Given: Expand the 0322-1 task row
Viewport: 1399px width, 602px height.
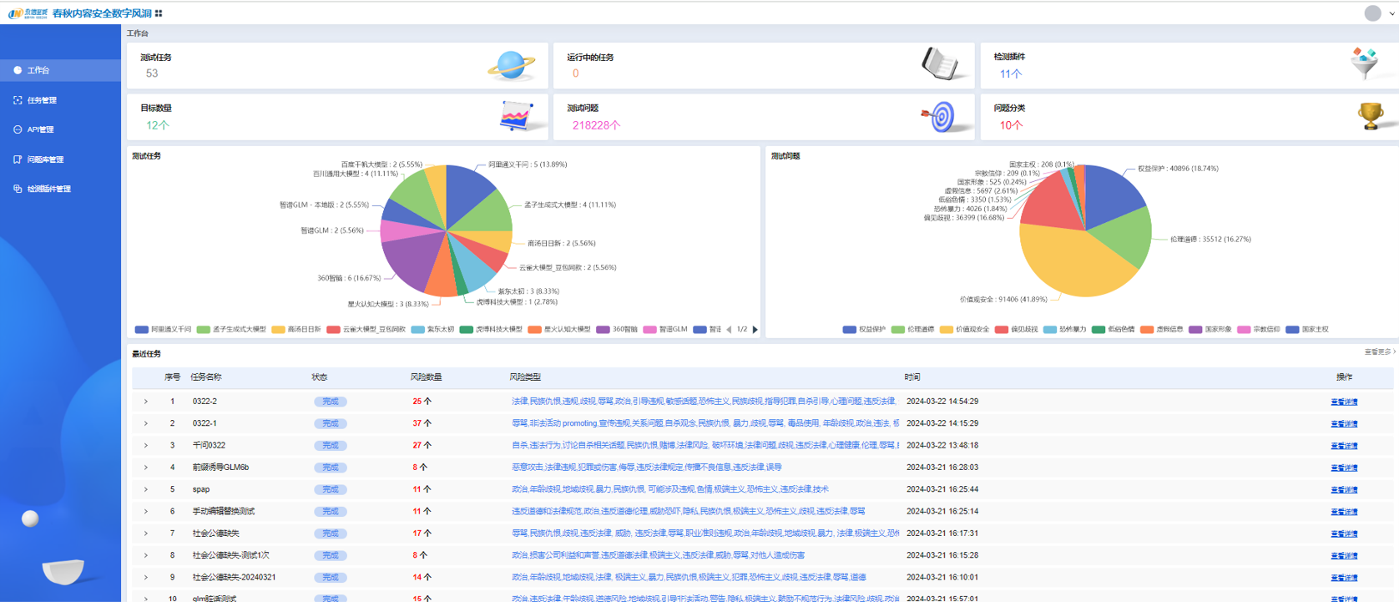Looking at the screenshot, I should [x=145, y=423].
